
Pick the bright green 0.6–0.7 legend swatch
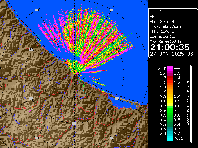170,110
